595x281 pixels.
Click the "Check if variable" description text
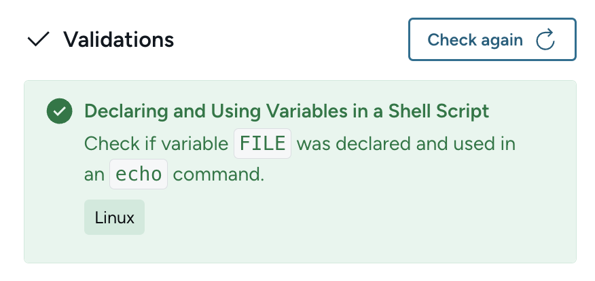156,144
